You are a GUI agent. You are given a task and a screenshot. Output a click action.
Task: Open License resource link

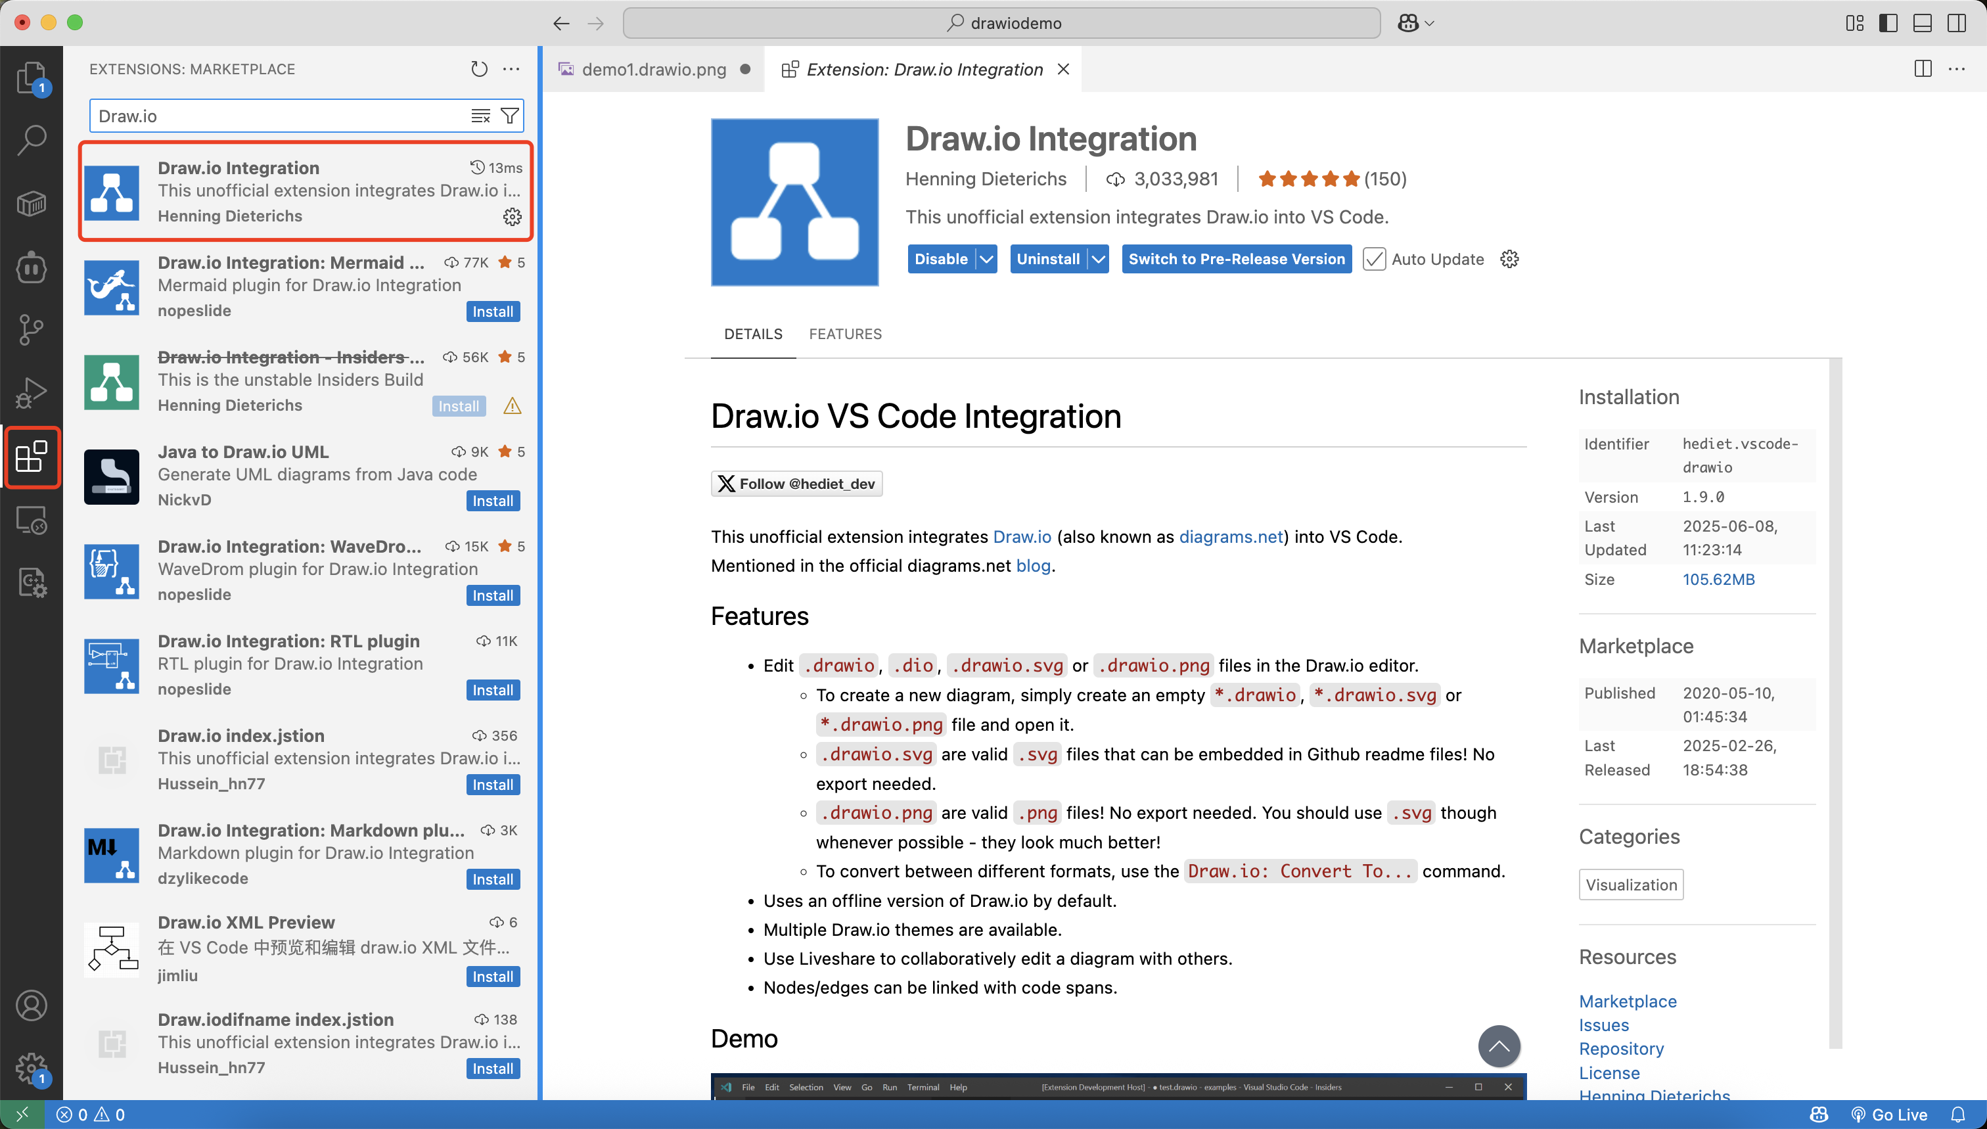1609,1073
